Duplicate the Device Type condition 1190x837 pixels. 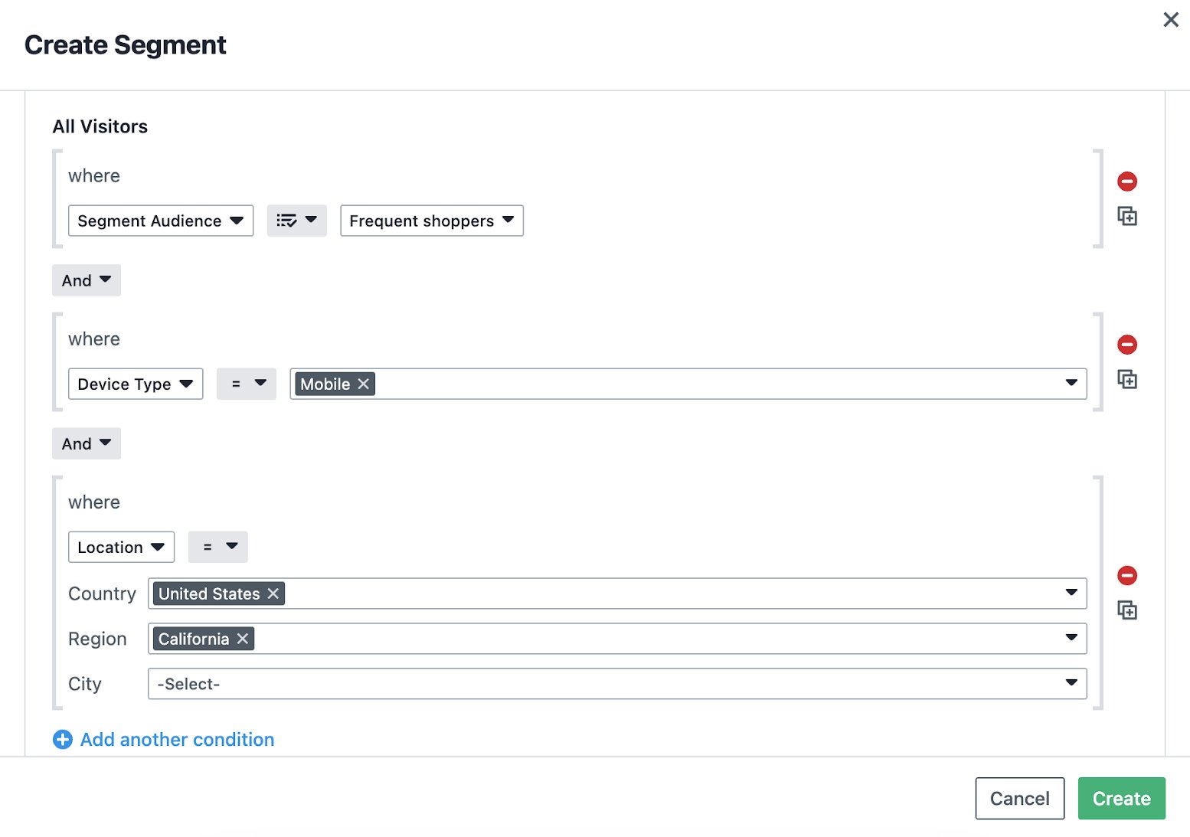[1126, 380]
